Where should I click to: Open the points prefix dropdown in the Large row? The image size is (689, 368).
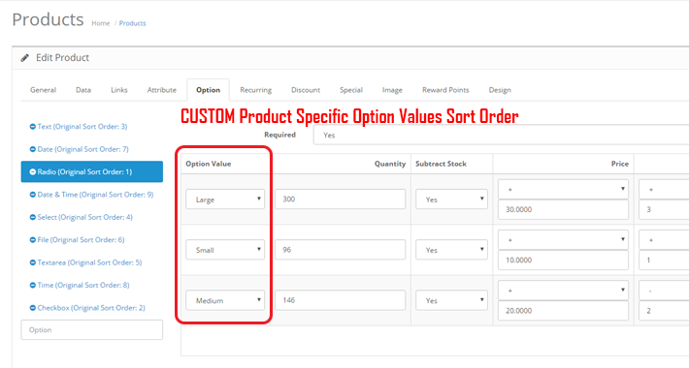pyautogui.click(x=664, y=189)
